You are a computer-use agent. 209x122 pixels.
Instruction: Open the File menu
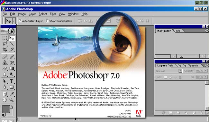coord(5,14)
